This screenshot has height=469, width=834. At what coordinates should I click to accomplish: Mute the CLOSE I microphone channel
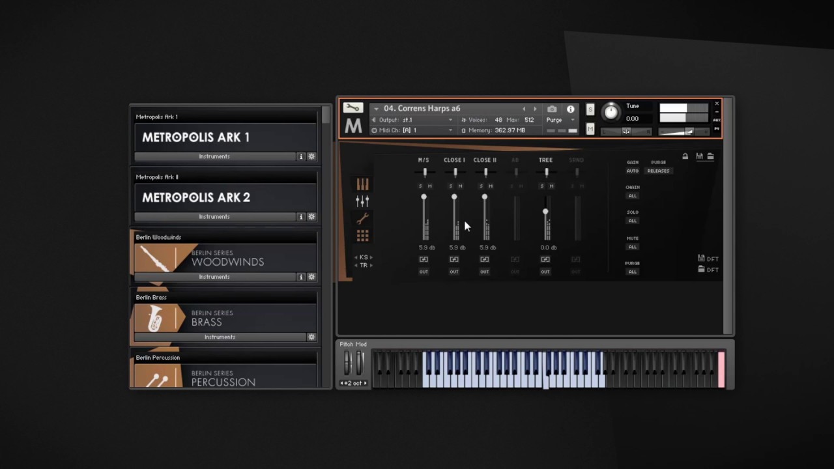click(x=460, y=186)
